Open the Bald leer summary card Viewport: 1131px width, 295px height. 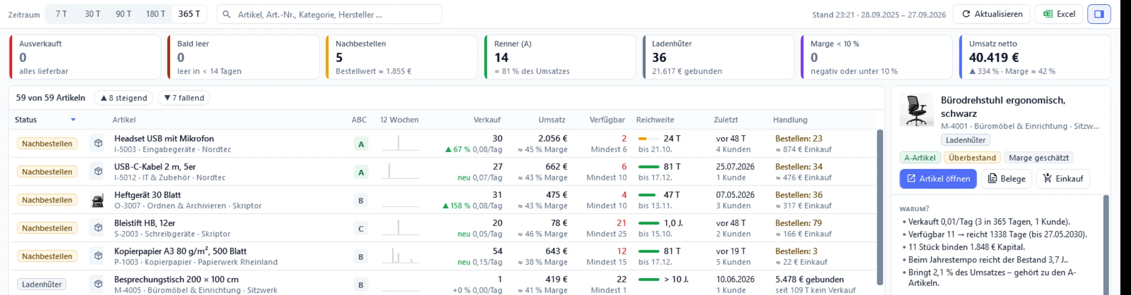point(244,57)
